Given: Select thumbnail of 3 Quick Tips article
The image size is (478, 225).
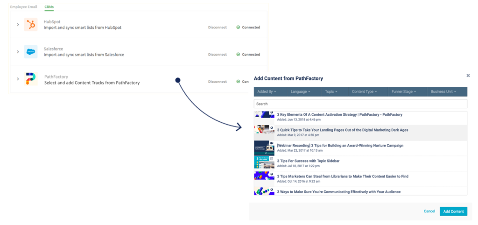Looking at the screenshot, I should [x=264, y=129].
